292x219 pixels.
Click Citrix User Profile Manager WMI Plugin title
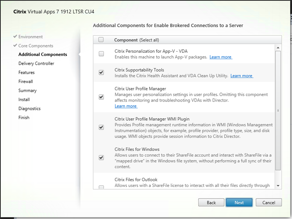coord(152,119)
